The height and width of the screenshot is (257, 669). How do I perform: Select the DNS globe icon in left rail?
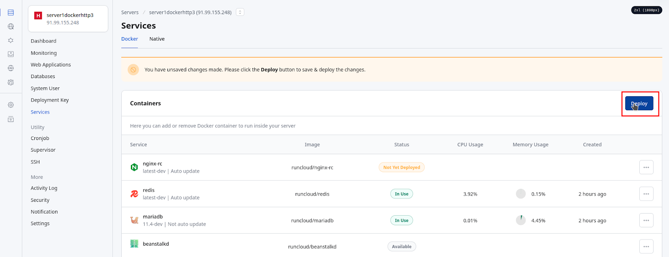(x=11, y=68)
